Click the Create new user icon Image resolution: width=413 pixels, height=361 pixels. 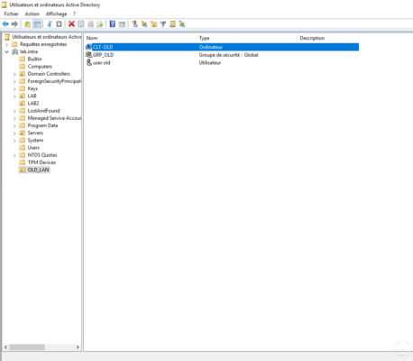click(134, 23)
